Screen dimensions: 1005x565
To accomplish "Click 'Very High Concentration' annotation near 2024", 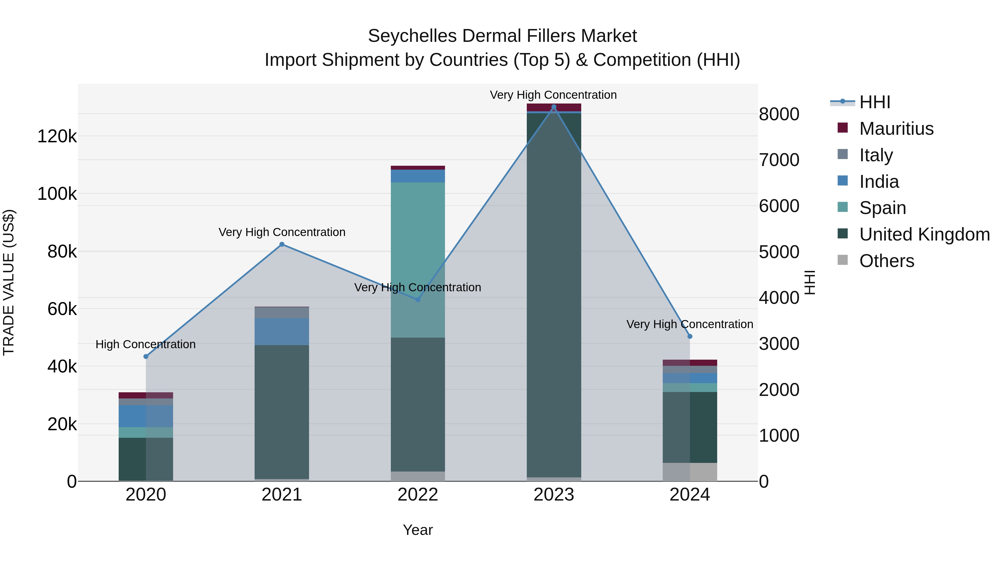I will coord(690,324).
